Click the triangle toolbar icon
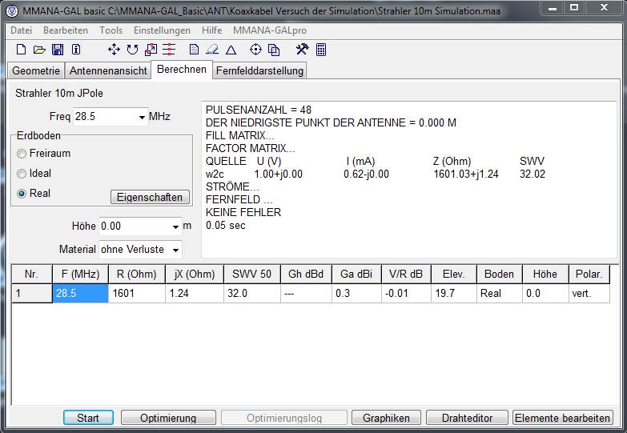 click(231, 50)
